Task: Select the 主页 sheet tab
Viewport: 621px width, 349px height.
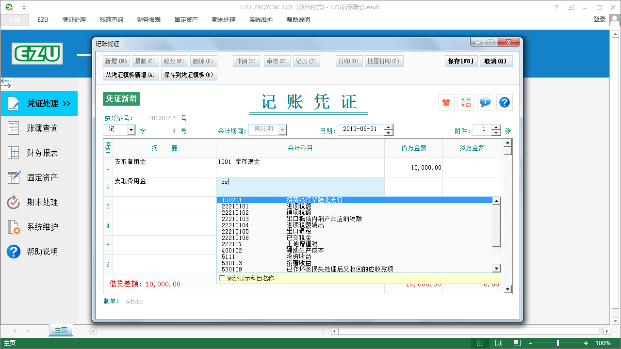Action: [61, 331]
